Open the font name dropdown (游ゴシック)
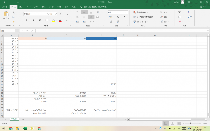The height and width of the screenshot is (131, 210). coord(48,14)
